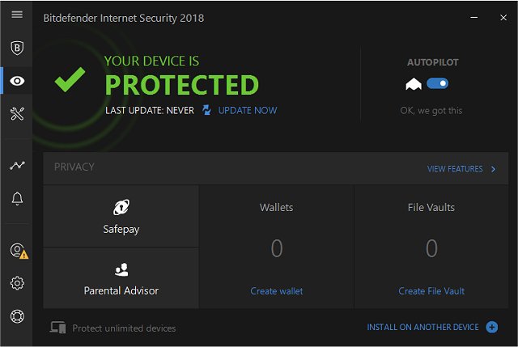518x347 pixels.
Task: Open Settings gear in sidebar
Action: [17, 283]
